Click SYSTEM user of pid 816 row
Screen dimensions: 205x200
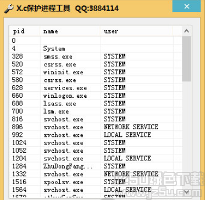coord(114,119)
